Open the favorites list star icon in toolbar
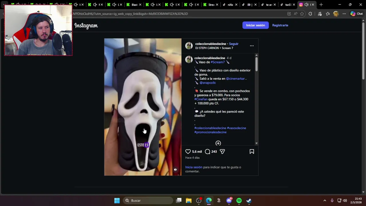The image size is (366, 206). pyautogui.click(x=328, y=14)
